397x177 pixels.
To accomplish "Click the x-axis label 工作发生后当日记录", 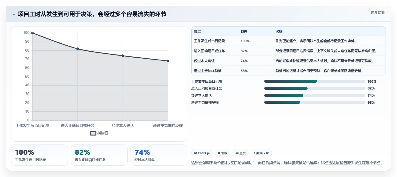I will click(33, 125).
